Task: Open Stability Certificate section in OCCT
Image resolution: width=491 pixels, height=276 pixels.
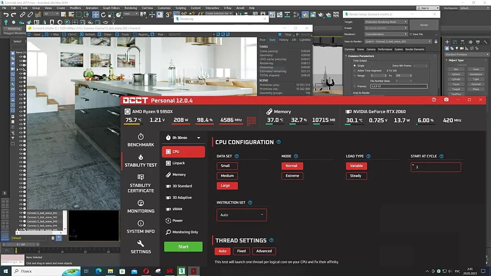Action: pos(141,183)
